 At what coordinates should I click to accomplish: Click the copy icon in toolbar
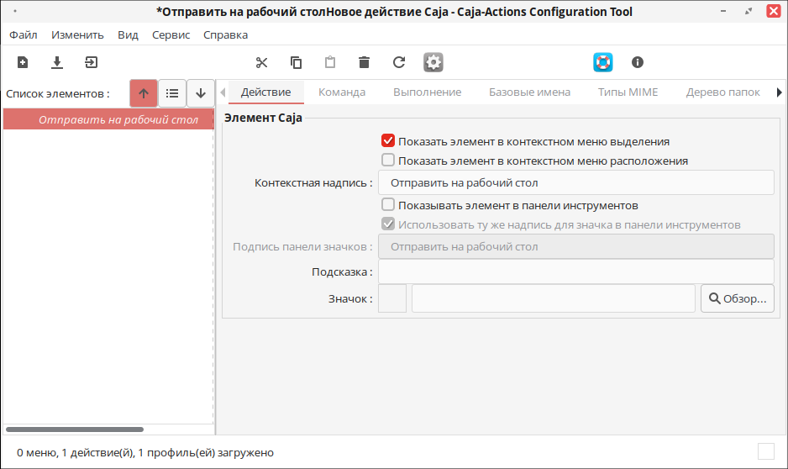296,62
